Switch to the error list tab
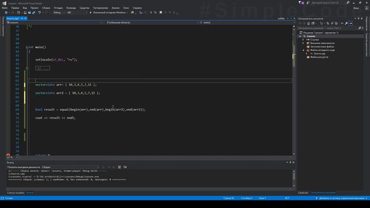This screenshot has height=208, width=370. tap(16, 192)
